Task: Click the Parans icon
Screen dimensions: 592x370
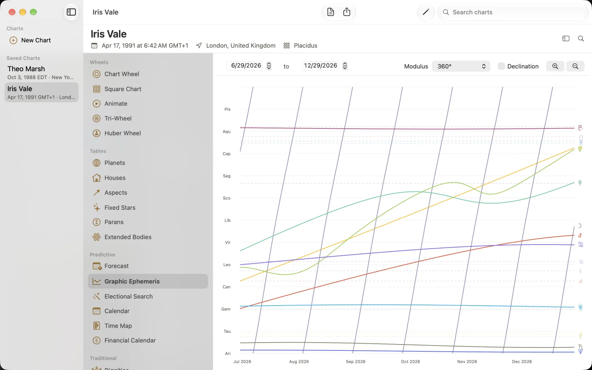Action: pyautogui.click(x=97, y=222)
